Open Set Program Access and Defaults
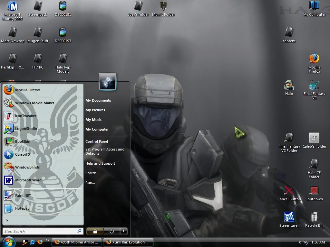Viewport: 330px width, 247px height. (105, 151)
